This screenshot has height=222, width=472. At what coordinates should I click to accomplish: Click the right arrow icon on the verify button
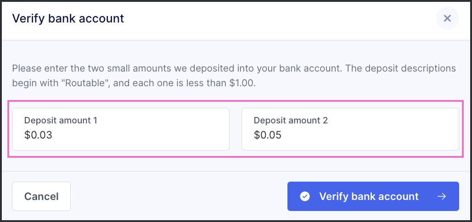[442, 196]
